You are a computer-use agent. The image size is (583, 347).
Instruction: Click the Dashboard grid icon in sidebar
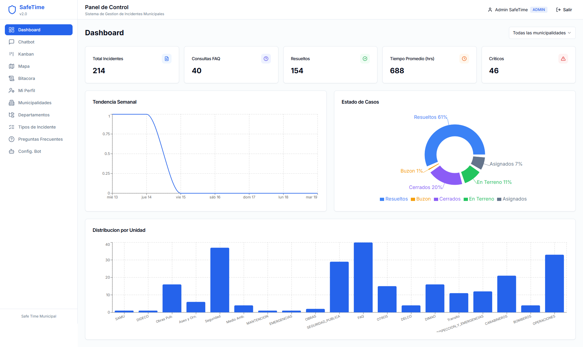click(x=12, y=30)
